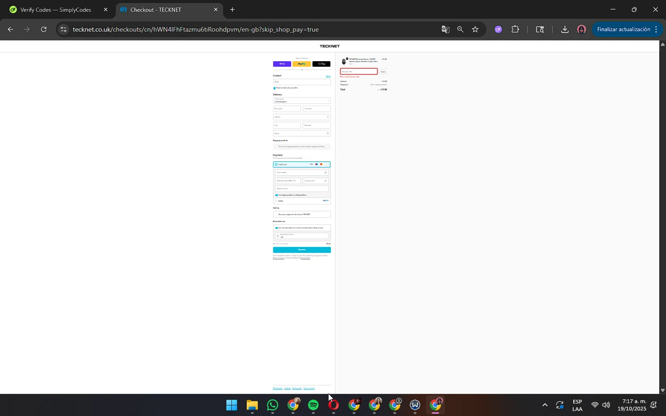The image size is (666, 416).
Task: Click the Expiration date field
Action: (288, 181)
